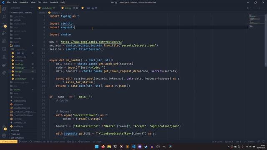Click the sync changes icon in status bar
The height and width of the screenshot is (150, 267).
pos(30,142)
